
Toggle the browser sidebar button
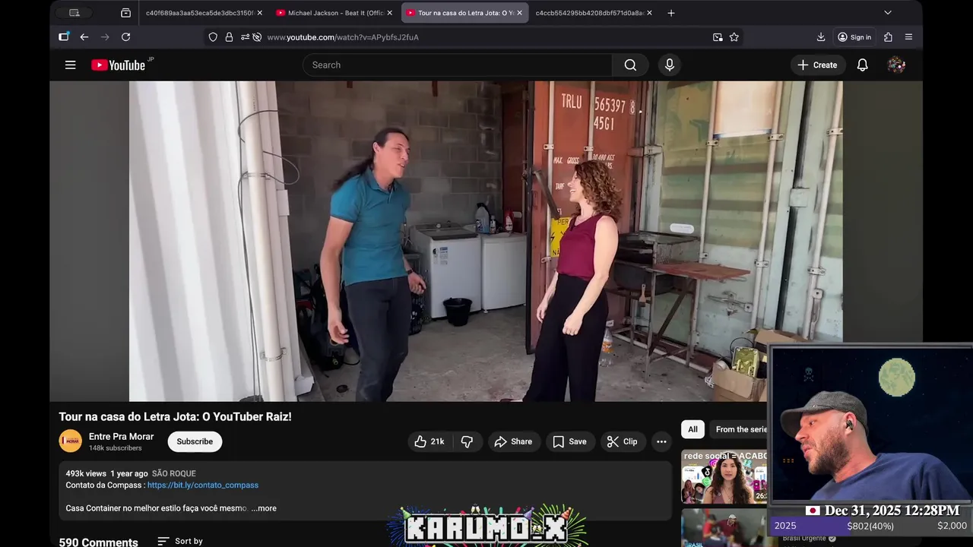click(64, 37)
